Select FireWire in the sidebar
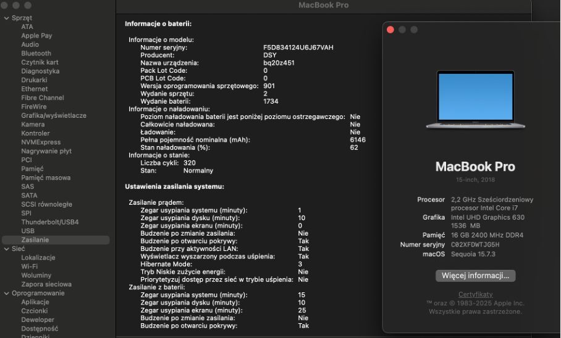This screenshot has width=561, height=338. (x=34, y=107)
